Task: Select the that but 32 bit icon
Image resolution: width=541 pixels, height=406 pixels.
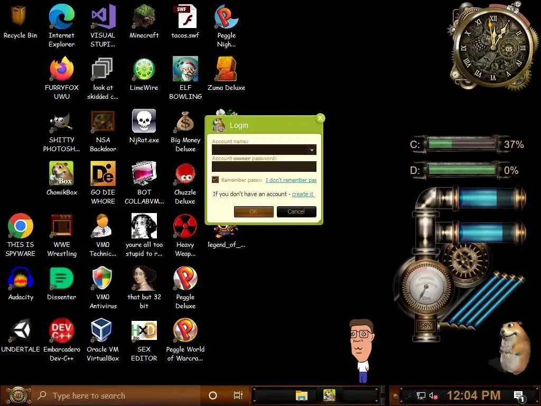Action: pyautogui.click(x=144, y=278)
